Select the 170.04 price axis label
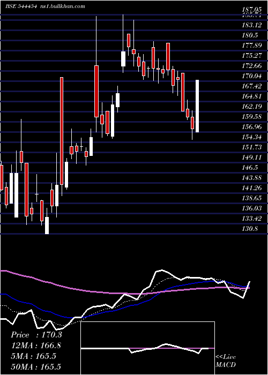This screenshot has width=268, height=375. (x=251, y=76)
